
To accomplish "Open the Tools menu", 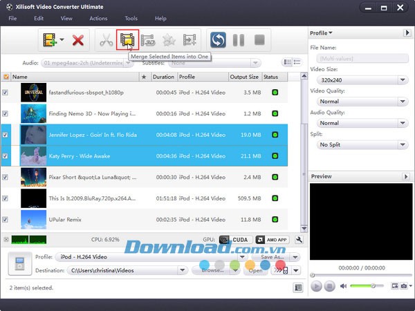I will (x=131, y=19).
